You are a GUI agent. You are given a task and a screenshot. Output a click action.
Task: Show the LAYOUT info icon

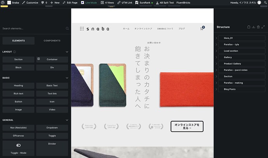click(x=14, y=52)
